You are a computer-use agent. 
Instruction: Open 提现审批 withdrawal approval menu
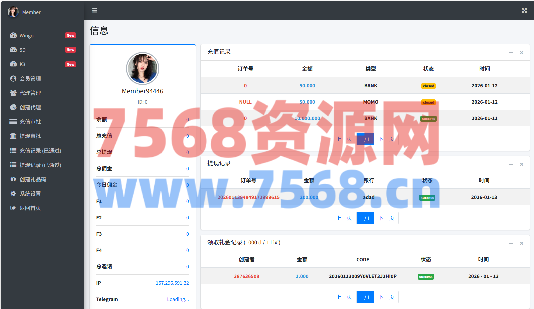click(x=30, y=136)
